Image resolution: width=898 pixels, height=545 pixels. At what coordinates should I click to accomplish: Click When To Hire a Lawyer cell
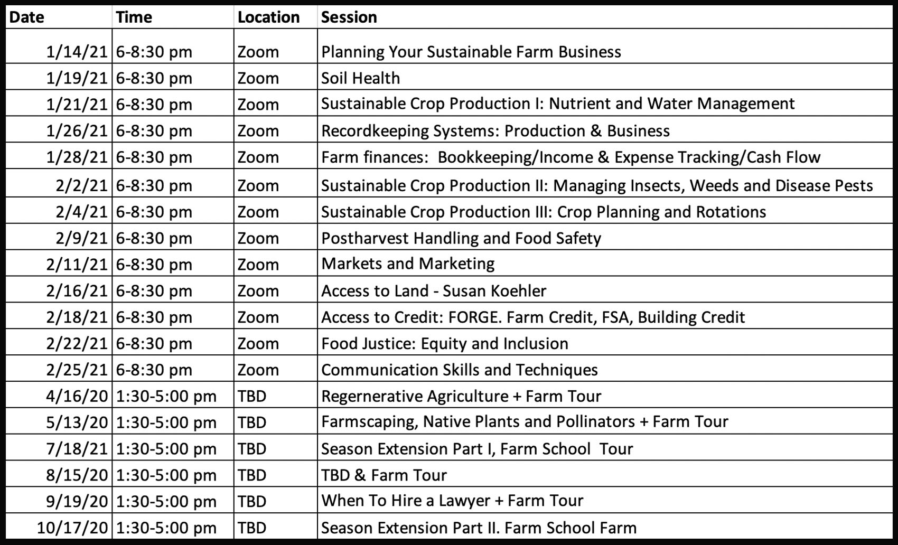[452, 501]
